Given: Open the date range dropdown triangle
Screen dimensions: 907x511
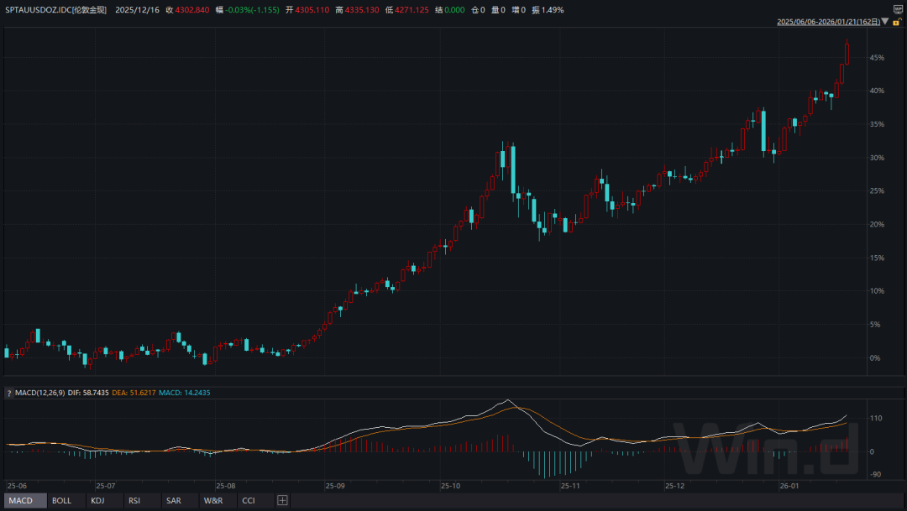Looking at the screenshot, I should [x=885, y=22].
